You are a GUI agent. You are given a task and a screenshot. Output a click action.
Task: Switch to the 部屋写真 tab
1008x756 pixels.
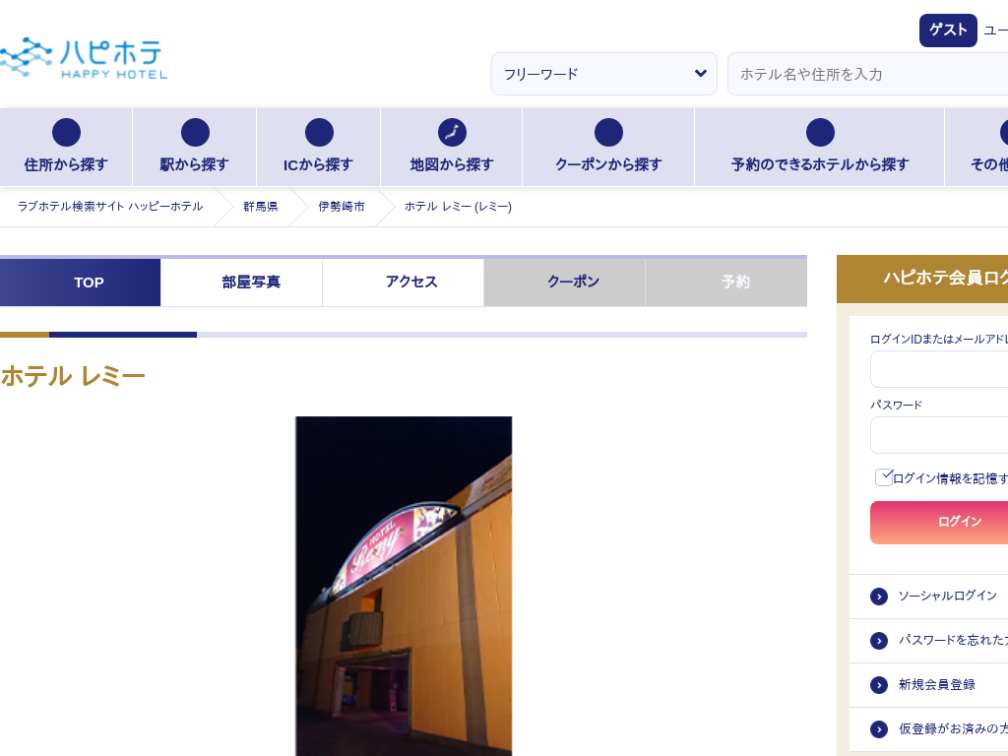(242, 283)
